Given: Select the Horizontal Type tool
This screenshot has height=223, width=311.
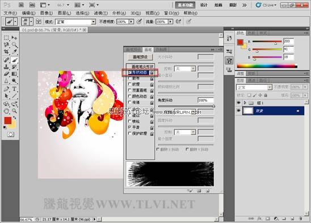Looking at the screenshot, I should (x=14, y=89).
